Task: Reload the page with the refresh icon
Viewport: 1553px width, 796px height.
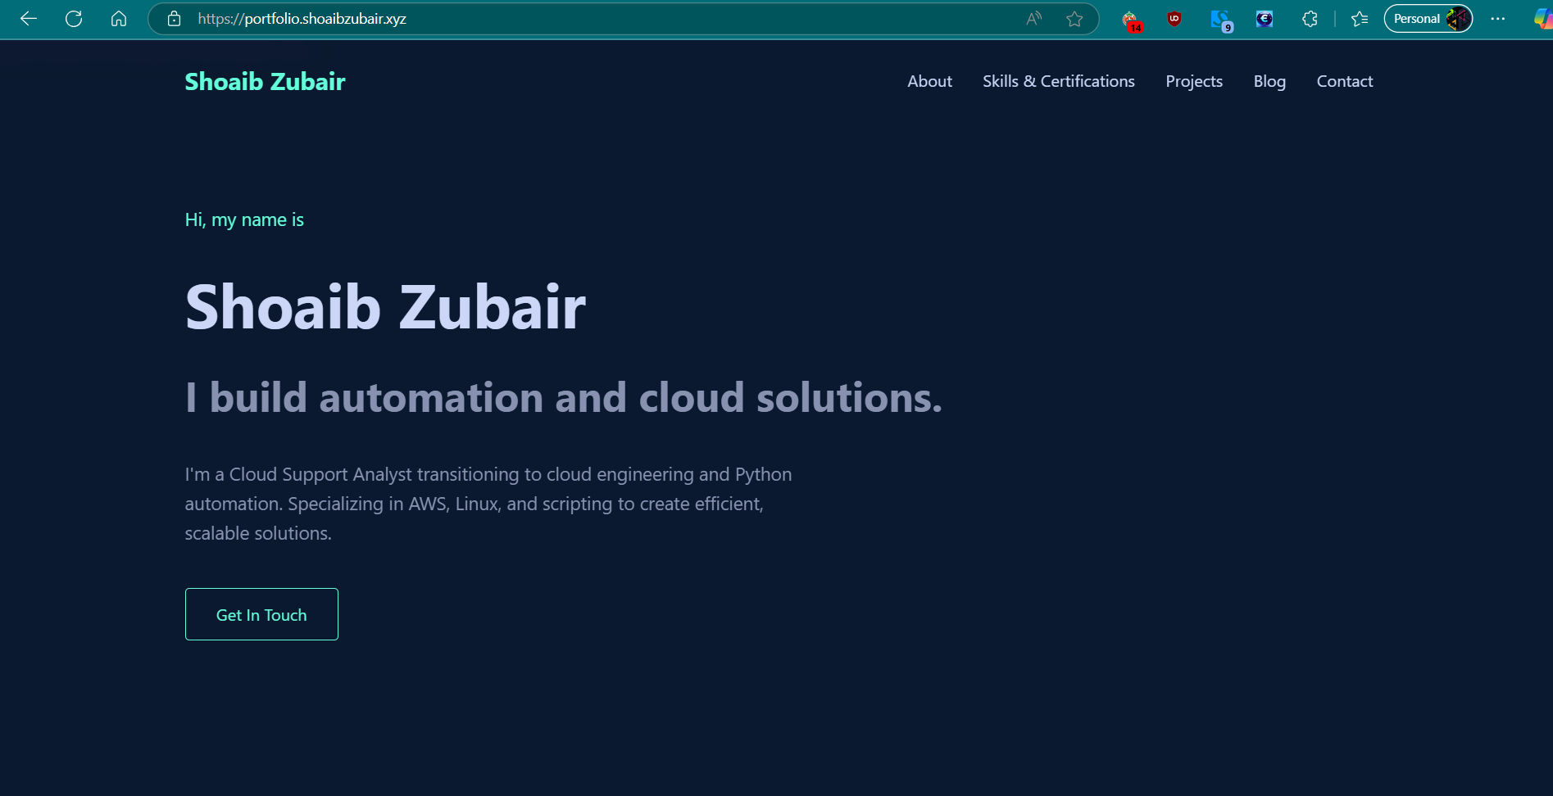Action: point(74,19)
